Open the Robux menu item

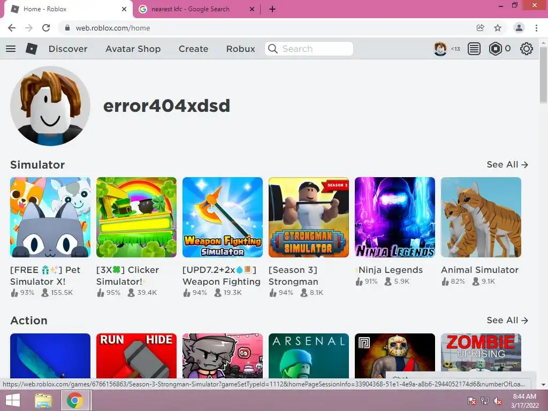click(240, 49)
